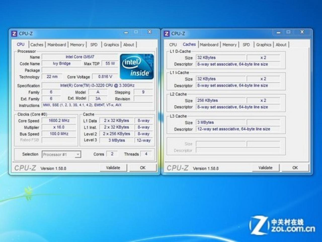Click the empty Package field
Image resolution: width=322 pixels, height=242 pixels.
point(80,70)
